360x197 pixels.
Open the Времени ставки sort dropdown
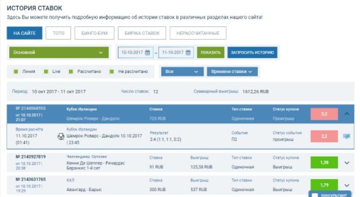pos(232,71)
